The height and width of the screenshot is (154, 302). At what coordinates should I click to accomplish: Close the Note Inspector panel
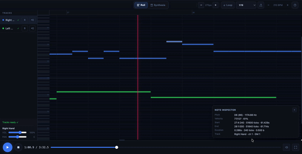tap(294, 110)
